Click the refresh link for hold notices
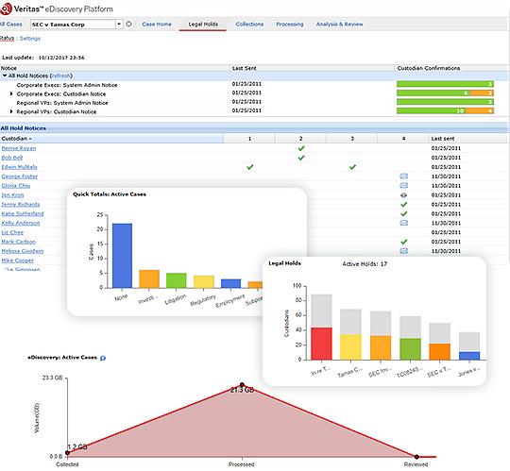510x471 pixels. pos(60,76)
